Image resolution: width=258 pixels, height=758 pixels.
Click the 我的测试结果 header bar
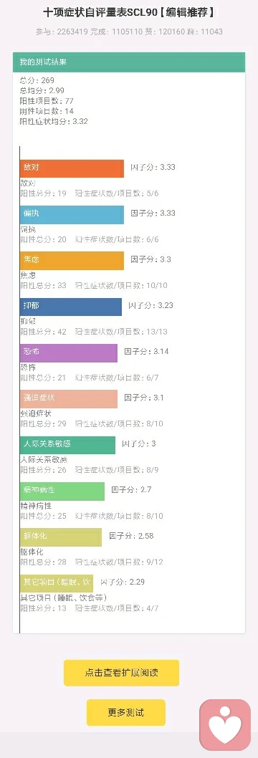[129, 62]
